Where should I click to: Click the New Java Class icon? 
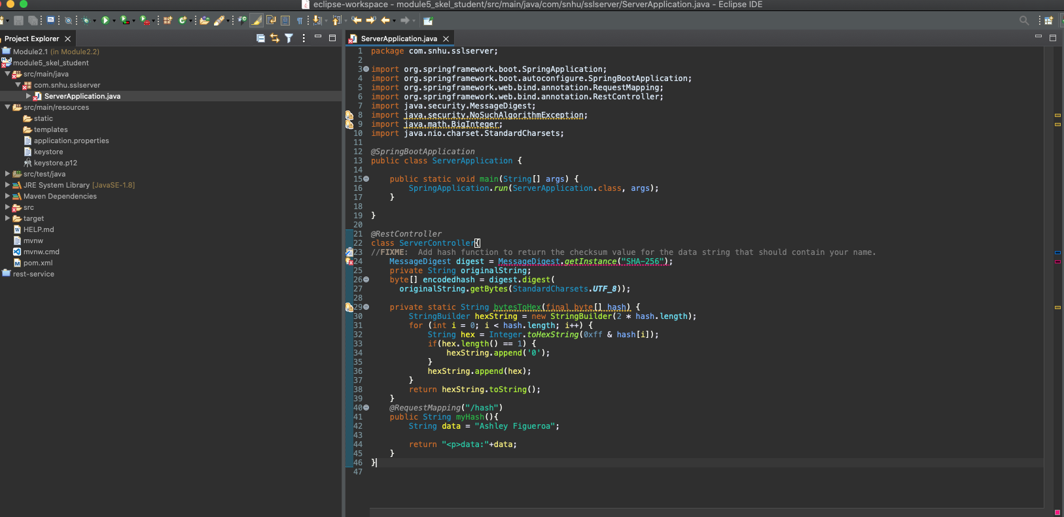183,20
